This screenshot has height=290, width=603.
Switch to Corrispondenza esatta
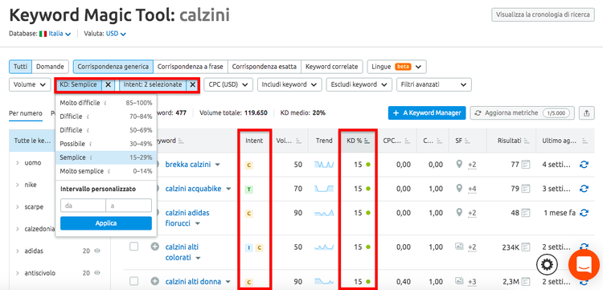265,67
